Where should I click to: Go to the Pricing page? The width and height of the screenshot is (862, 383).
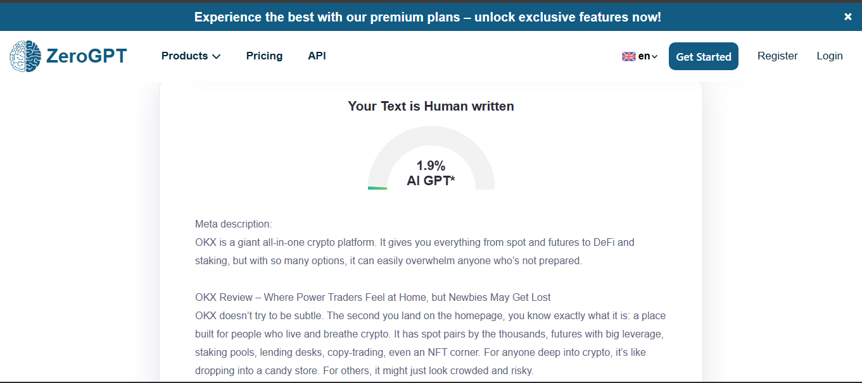[x=264, y=56]
